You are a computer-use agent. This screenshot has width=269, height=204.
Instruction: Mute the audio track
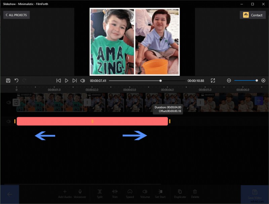pyautogui.click(x=8, y=121)
